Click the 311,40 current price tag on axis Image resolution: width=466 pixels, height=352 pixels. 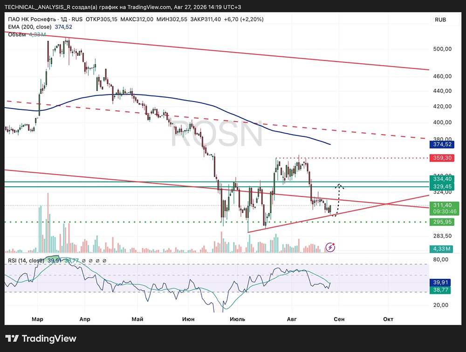coord(443,205)
